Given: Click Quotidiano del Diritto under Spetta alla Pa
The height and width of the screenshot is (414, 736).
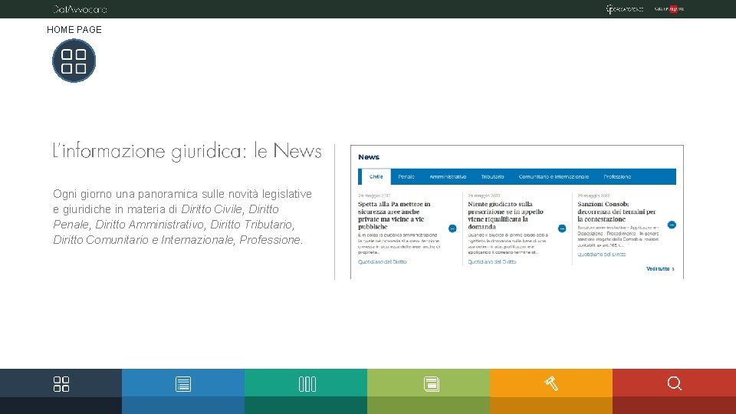Looking at the screenshot, I should tap(382, 262).
